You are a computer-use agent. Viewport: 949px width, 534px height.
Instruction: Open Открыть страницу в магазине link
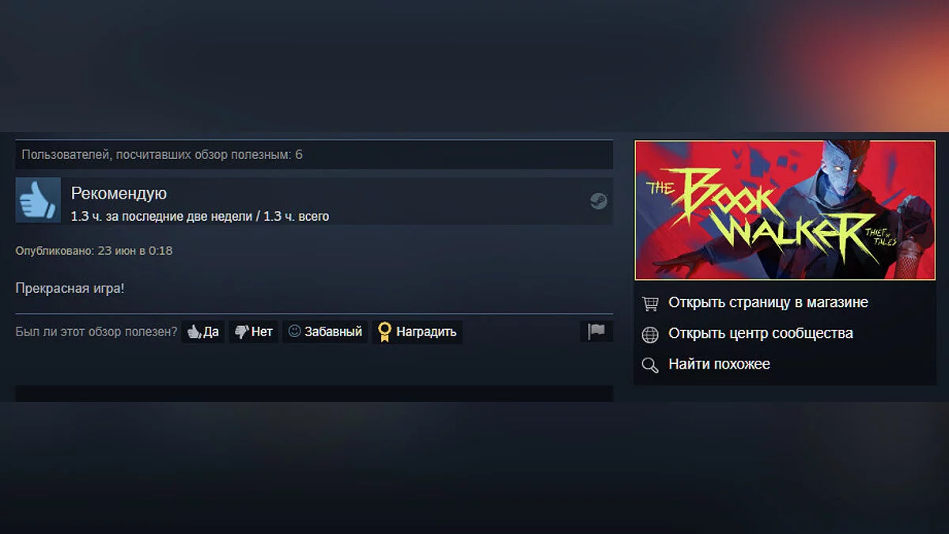(x=768, y=302)
